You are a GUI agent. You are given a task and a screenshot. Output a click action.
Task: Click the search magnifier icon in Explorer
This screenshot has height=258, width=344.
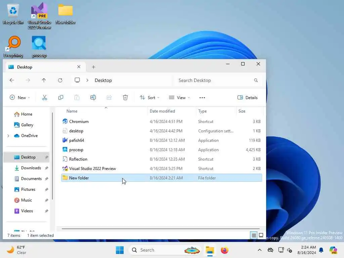(256, 80)
